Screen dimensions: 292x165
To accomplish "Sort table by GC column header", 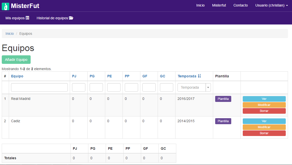I will tap(163, 76).
